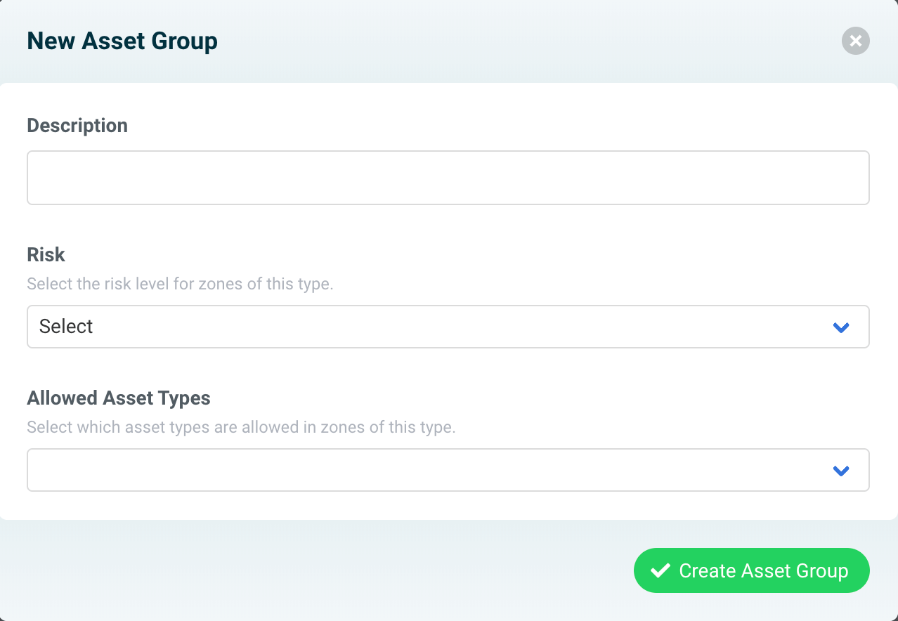Click the Description field label
Viewport: 898px width, 621px height.
pos(77,125)
